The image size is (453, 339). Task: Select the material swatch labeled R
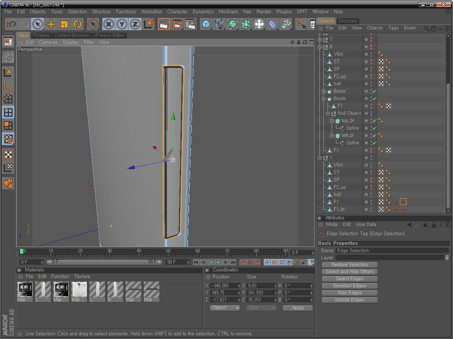pos(116,292)
